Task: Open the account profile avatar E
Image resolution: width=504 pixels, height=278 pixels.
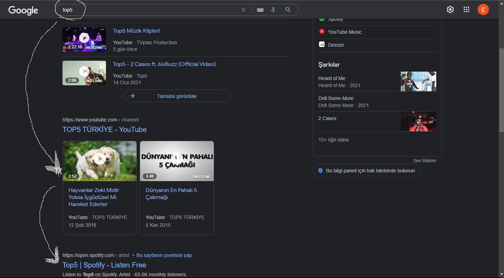Action: coord(483,10)
